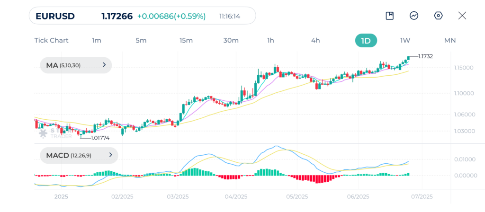Expand the MA (5,10,30) indicator
The height and width of the screenshot is (212, 485).
(x=76, y=65)
